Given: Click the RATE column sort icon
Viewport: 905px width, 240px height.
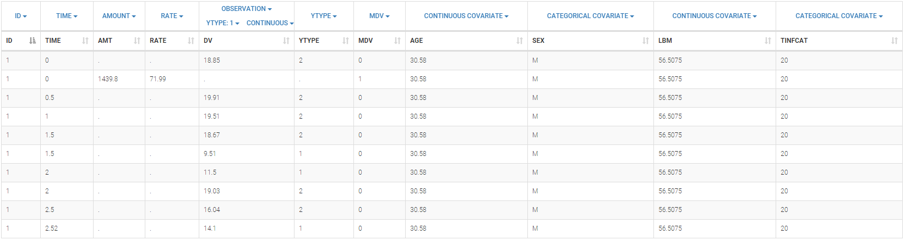Looking at the screenshot, I should 191,41.
